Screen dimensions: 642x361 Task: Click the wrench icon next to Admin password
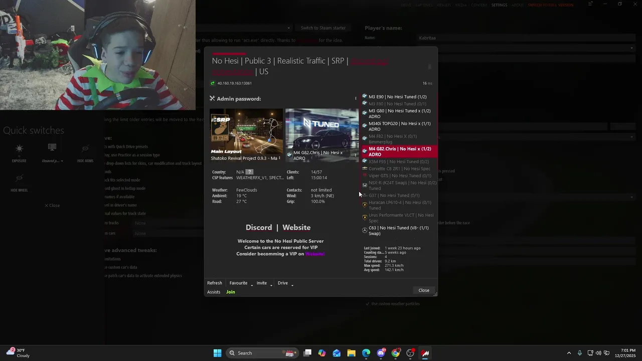tap(212, 99)
